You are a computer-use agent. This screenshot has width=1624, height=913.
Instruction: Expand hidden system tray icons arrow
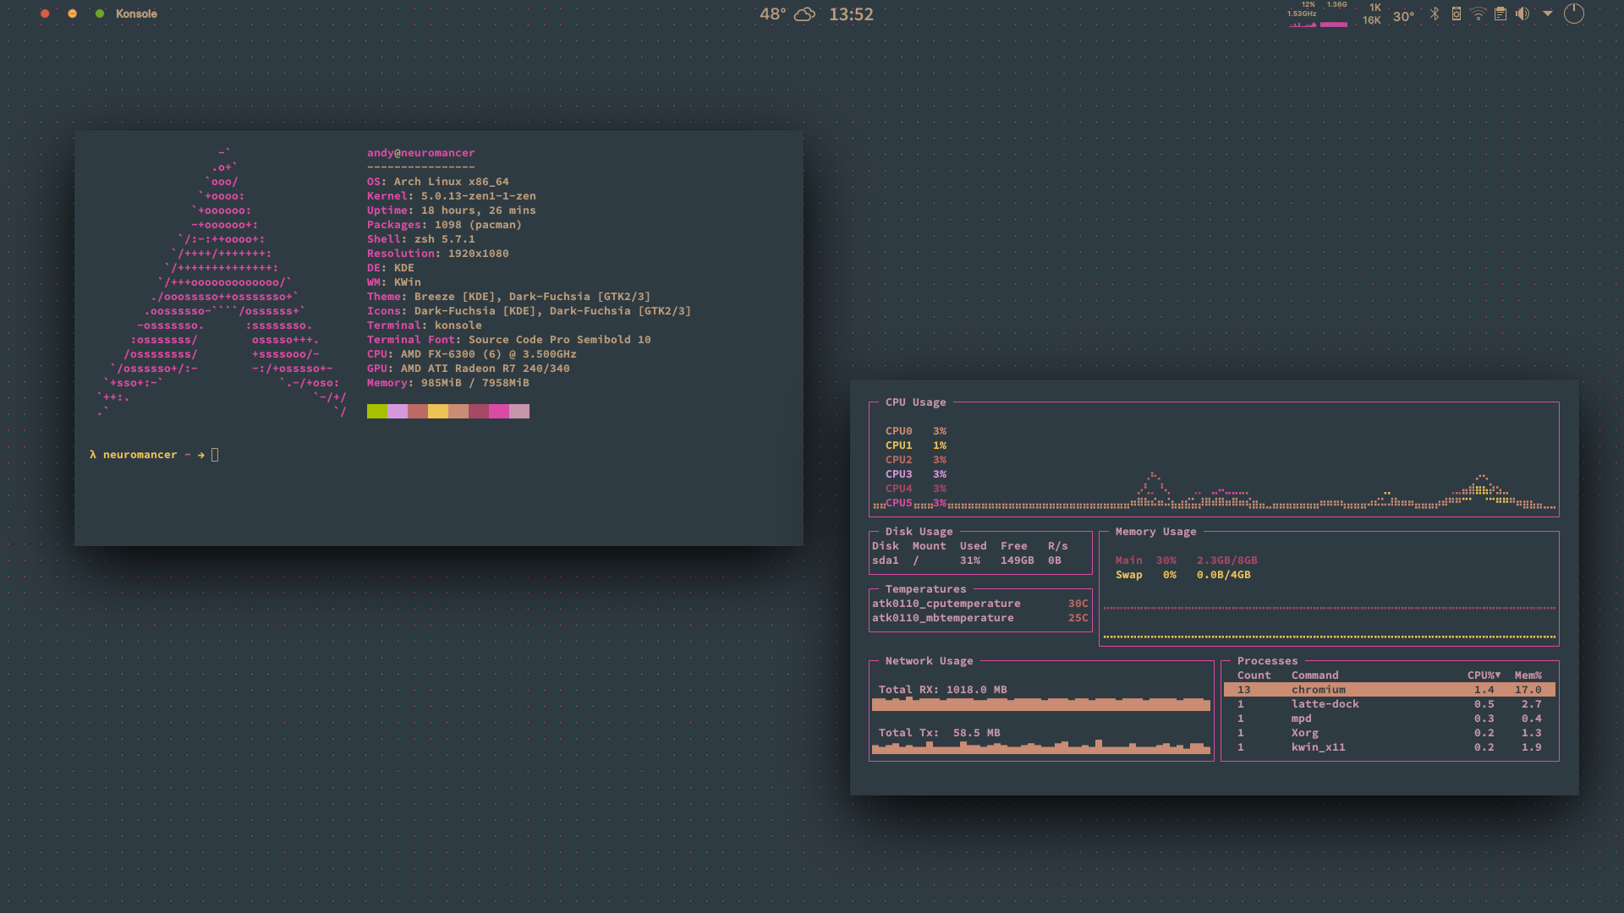1548,14
